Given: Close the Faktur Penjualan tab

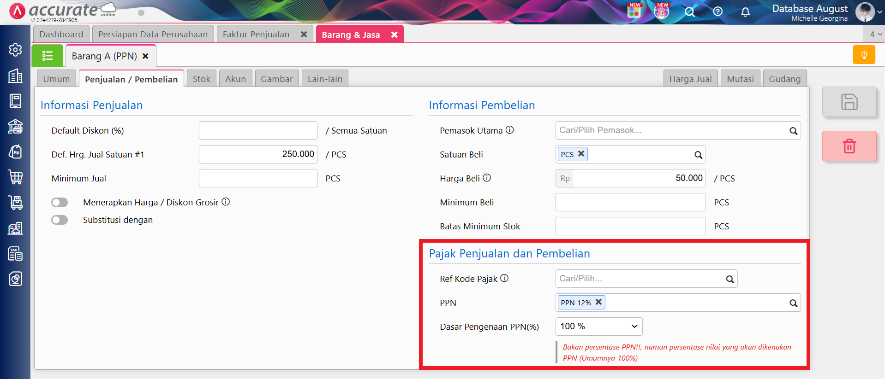Looking at the screenshot, I should pos(304,35).
